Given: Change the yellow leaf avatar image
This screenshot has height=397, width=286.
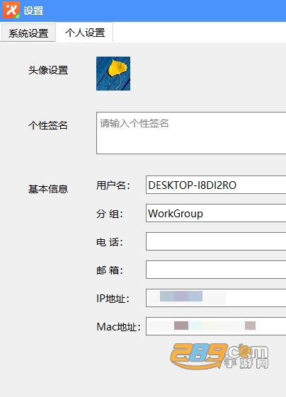Looking at the screenshot, I should 113,74.
